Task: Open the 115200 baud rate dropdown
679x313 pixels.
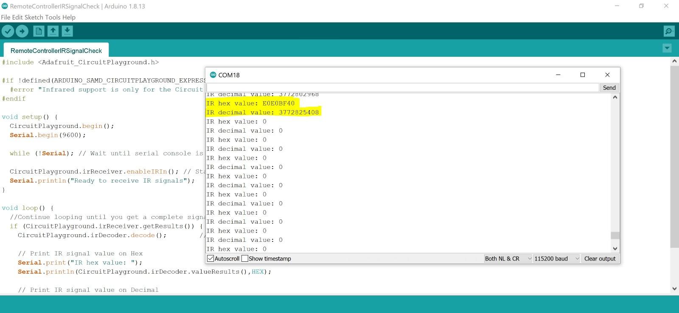Action: coord(557,258)
